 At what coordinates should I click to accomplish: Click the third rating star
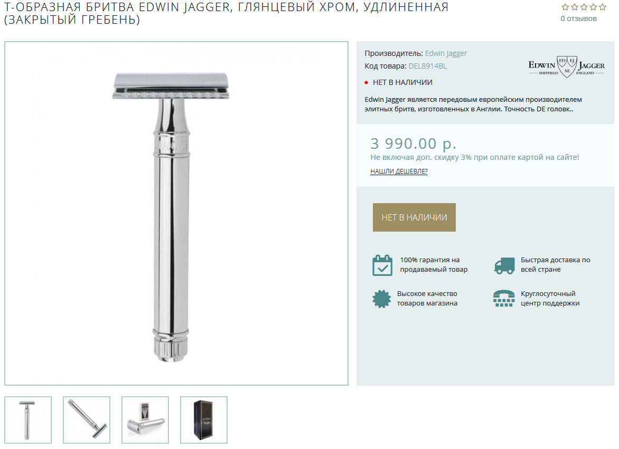[584, 7]
